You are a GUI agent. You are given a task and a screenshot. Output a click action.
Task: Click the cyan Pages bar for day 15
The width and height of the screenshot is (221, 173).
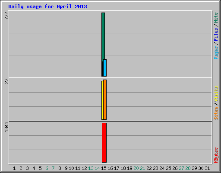[105, 68]
